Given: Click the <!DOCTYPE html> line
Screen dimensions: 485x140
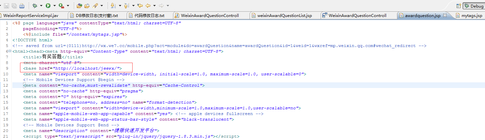Looking at the screenshot, I should (x=32, y=40).
